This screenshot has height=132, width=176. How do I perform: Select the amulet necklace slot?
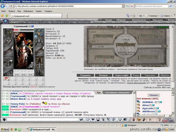pyautogui.click(x=39, y=33)
